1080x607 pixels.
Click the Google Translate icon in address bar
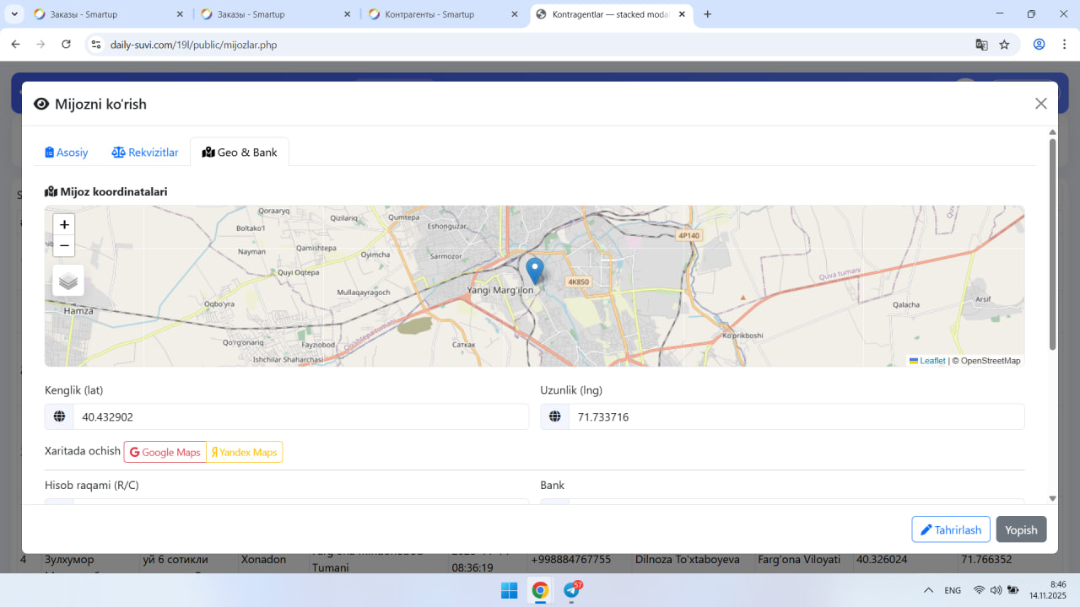tap(981, 45)
